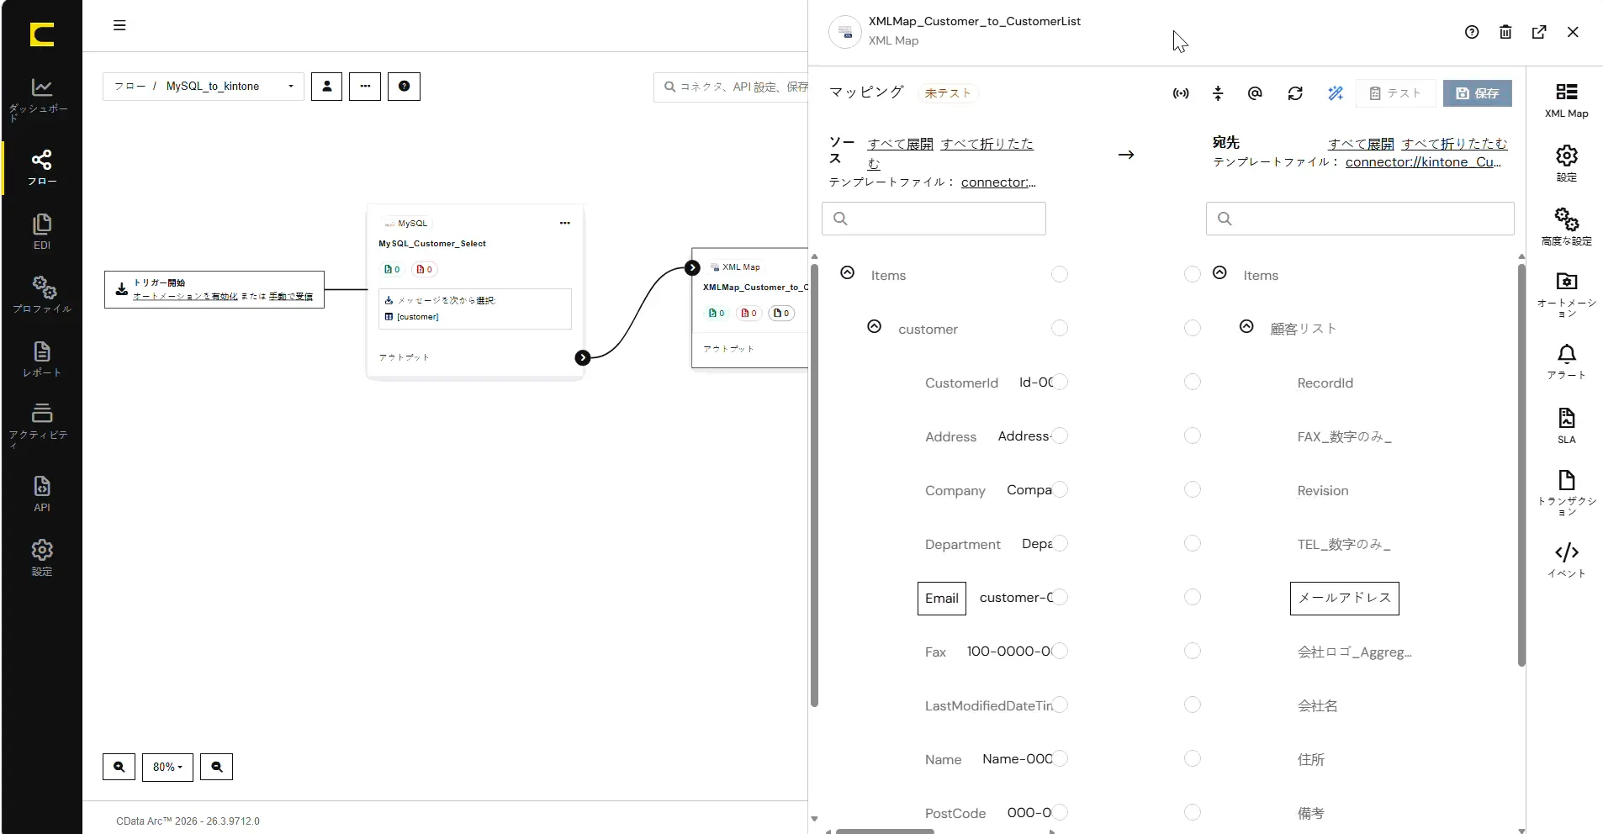The height and width of the screenshot is (834, 1603).
Task: Open the MySQL connector ellipsis menu
Action: pos(565,223)
